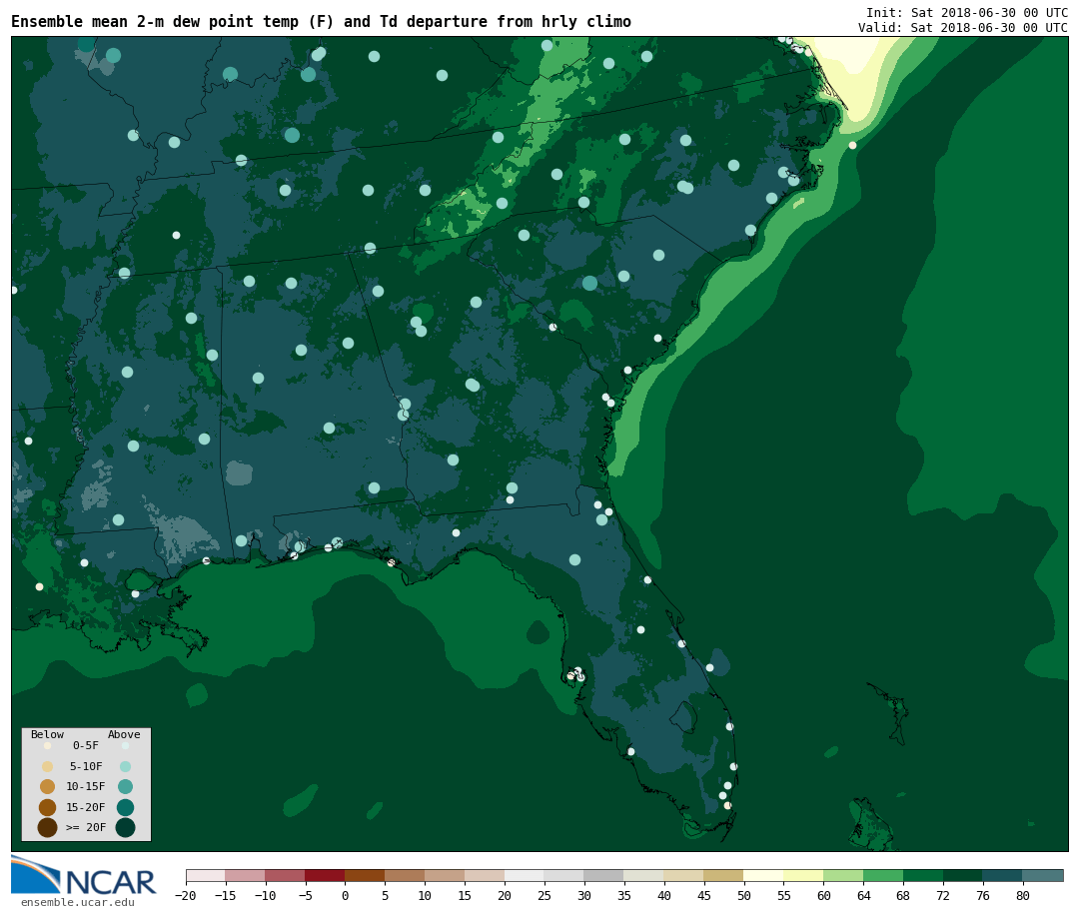This screenshot has height=914, width=1079.
Task: Click the "0" colorbar tick label
Action: (346, 895)
